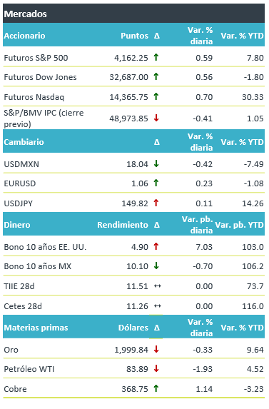The height and width of the screenshot is (409, 269).
Task: Click the Rendimiento column header
Action: [123, 225]
